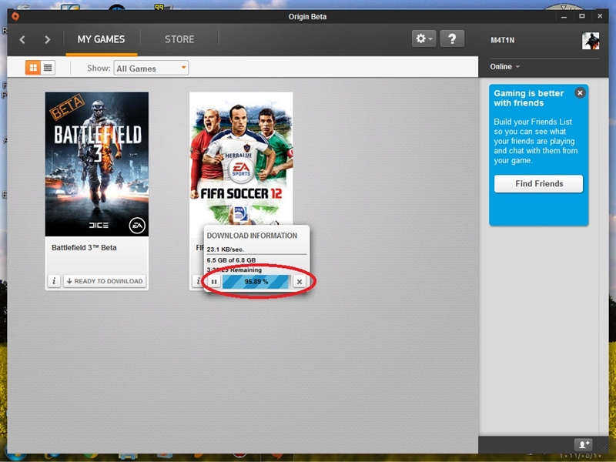Open Battlefield 3 Beta info icon
This screenshot has width=616, height=462.
(x=54, y=281)
